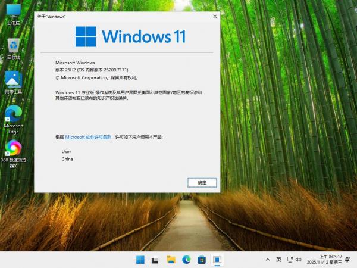The image size is (357, 268).
Task: Open the 此电脑 (This PC) desktop icon
Action: tap(13, 13)
